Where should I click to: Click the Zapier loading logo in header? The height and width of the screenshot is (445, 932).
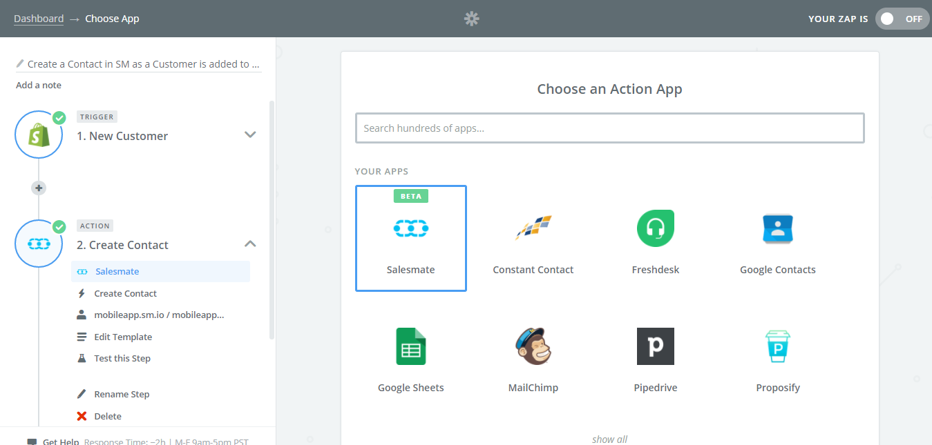click(472, 19)
